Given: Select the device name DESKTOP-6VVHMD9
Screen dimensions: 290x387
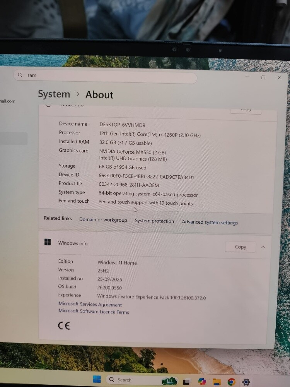Looking at the screenshot, I should (x=122, y=125).
